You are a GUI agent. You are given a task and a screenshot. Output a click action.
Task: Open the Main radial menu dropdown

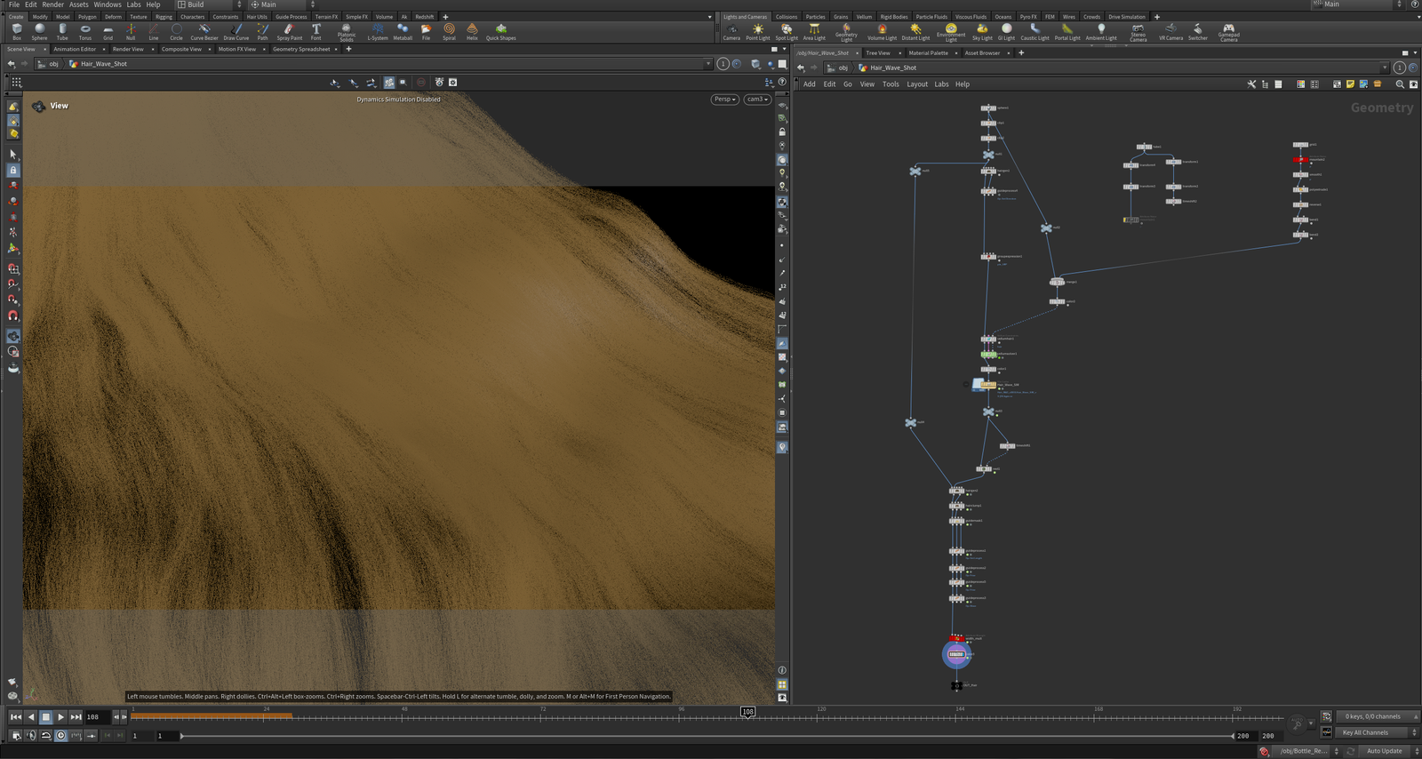[283, 4]
